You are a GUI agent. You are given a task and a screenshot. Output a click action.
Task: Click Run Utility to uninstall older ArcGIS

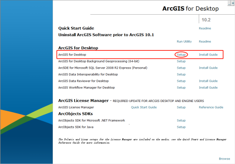(184, 41)
